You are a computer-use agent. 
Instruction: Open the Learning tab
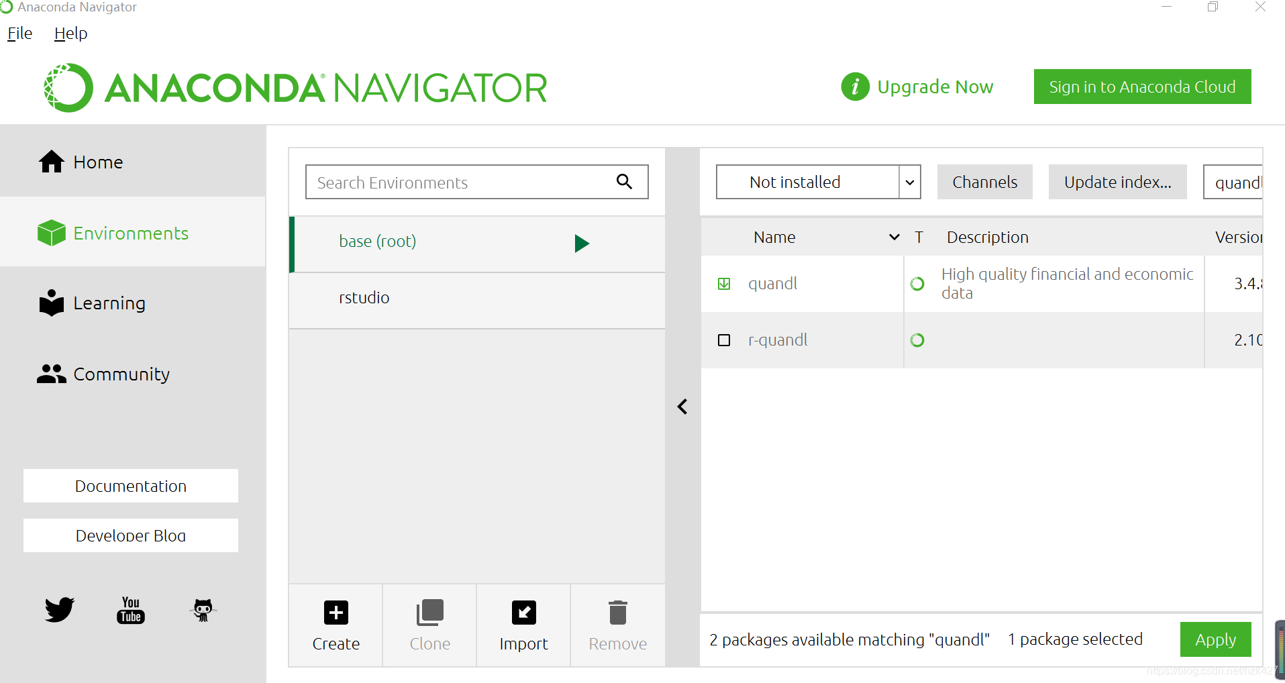click(x=133, y=303)
